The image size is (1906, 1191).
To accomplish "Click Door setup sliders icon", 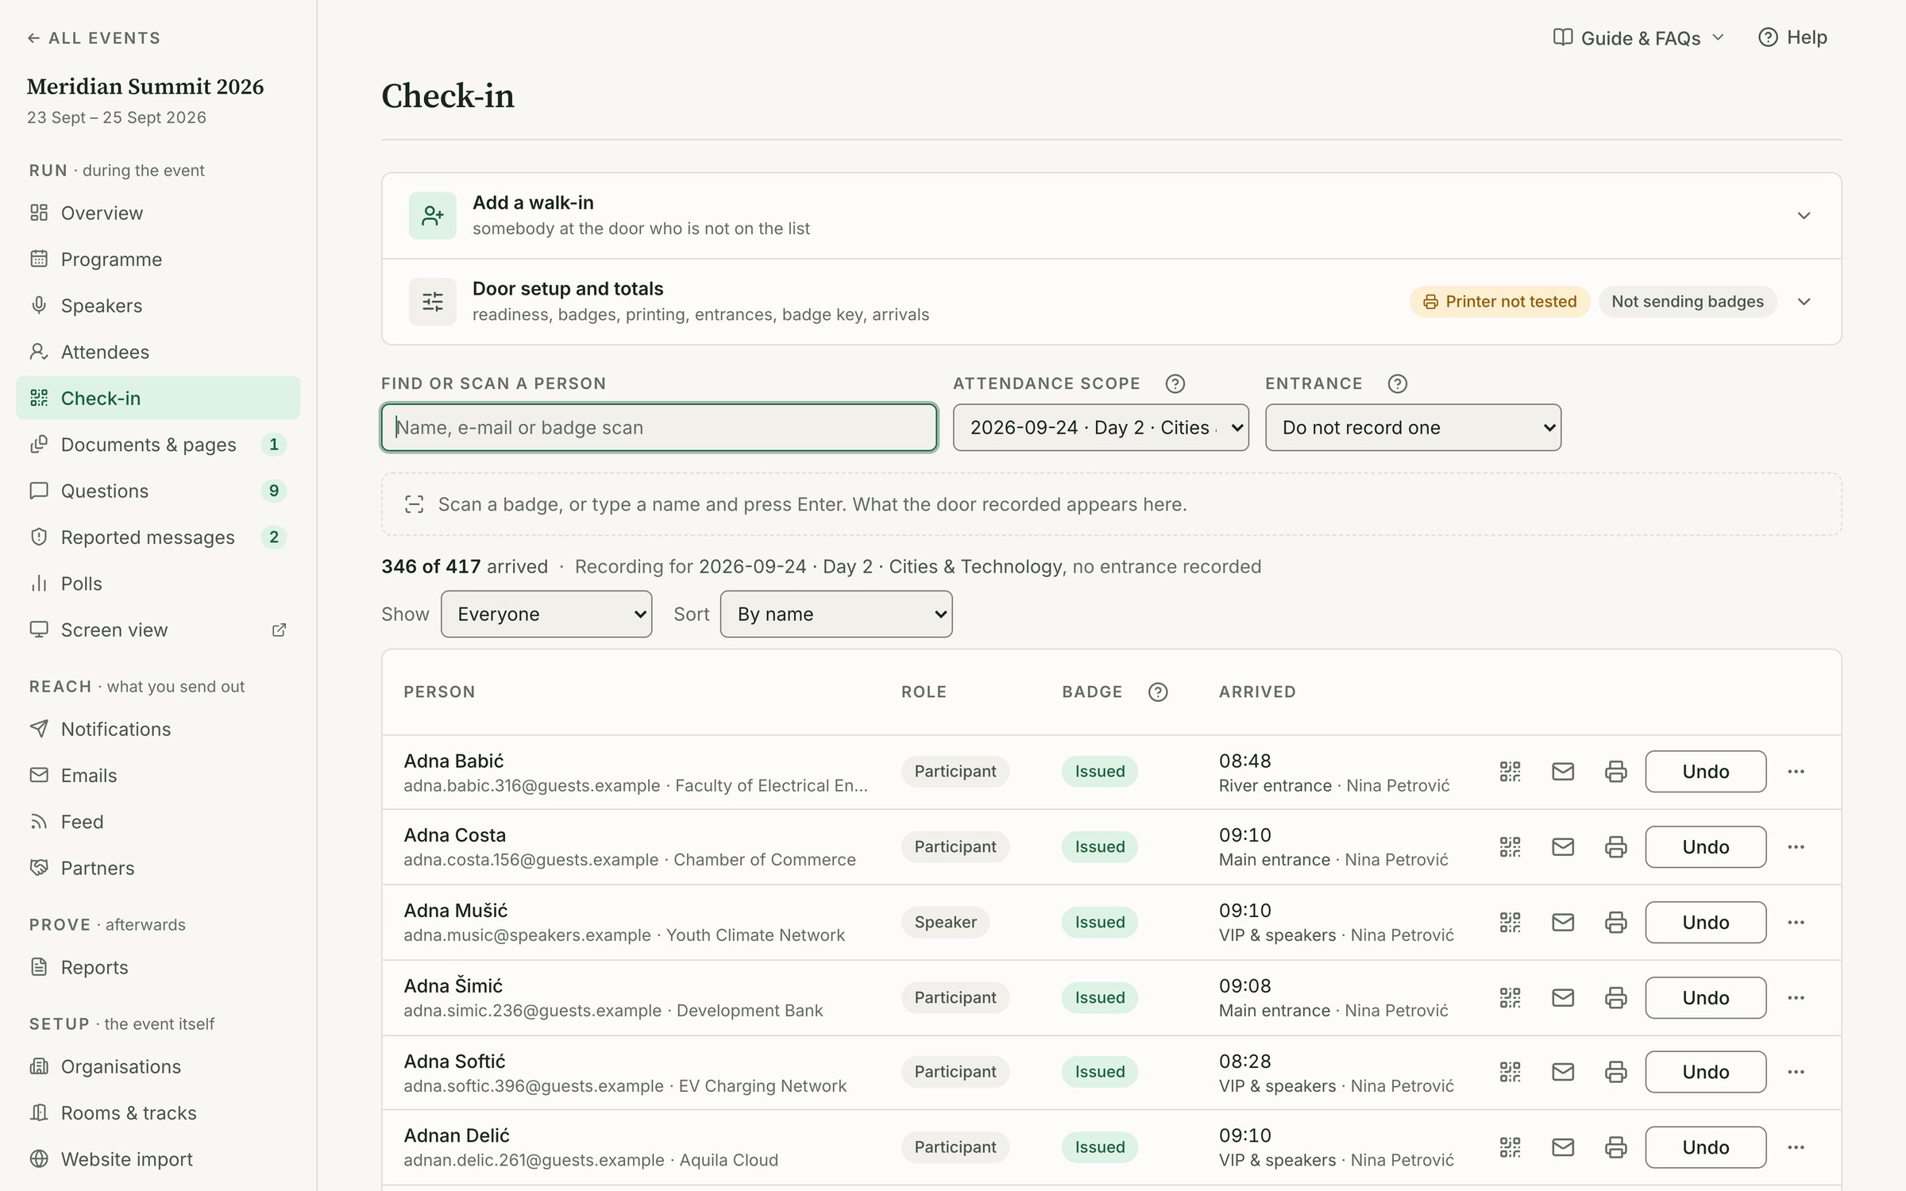I will pyautogui.click(x=432, y=302).
